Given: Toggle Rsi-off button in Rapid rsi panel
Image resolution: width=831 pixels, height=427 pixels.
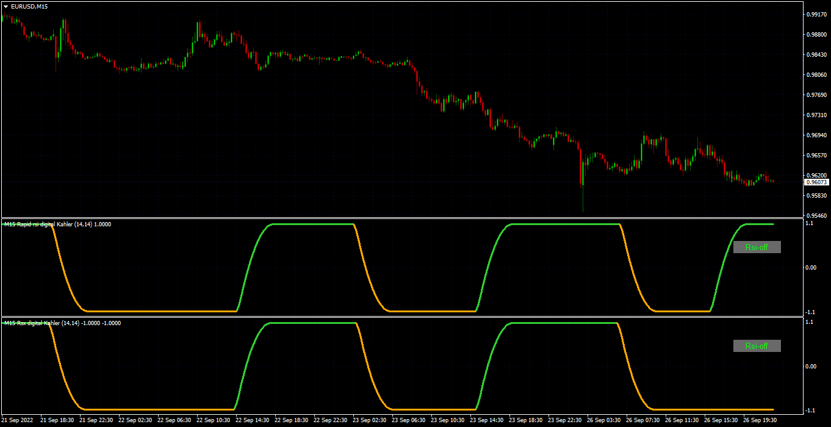Looking at the screenshot, I should tap(757, 247).
